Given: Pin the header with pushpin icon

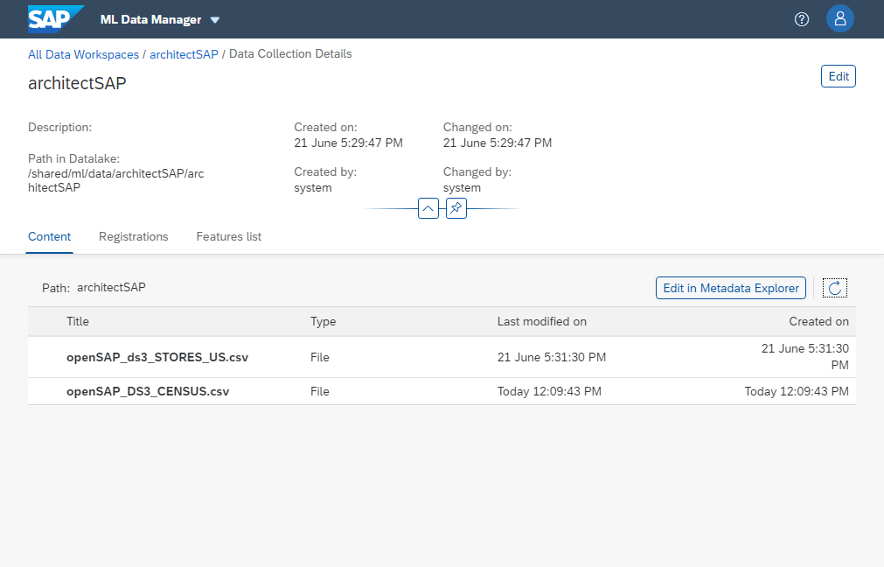Looking at the screenshot, I should 456,208.
